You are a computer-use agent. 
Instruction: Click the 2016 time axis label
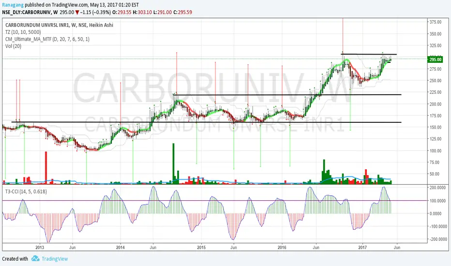[282, 247]
